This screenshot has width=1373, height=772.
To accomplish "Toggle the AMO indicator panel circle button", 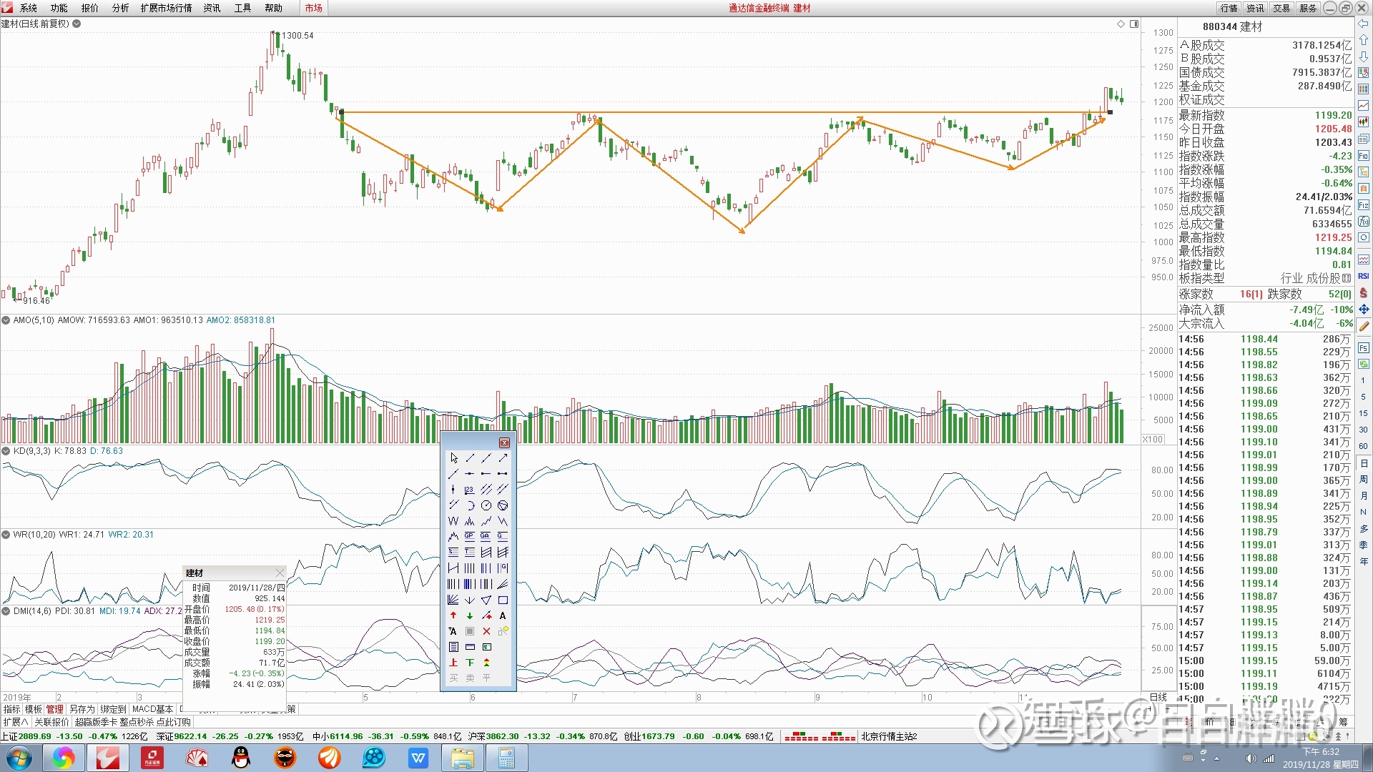I will pos(6,320).
